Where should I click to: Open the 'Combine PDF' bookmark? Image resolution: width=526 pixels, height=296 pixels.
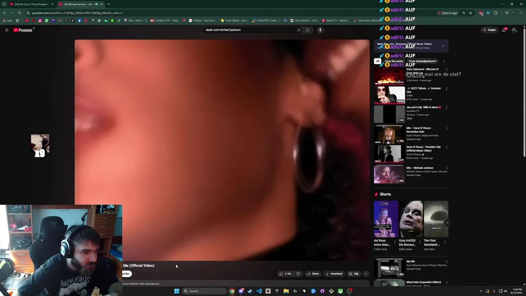[x=165, y=21]
